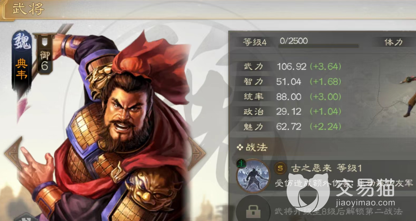The width and height of the screenshot is (416, 221).
Task: Tap the 典韦 character portrait
Action: pyautogui.click(x=114, y=125)
